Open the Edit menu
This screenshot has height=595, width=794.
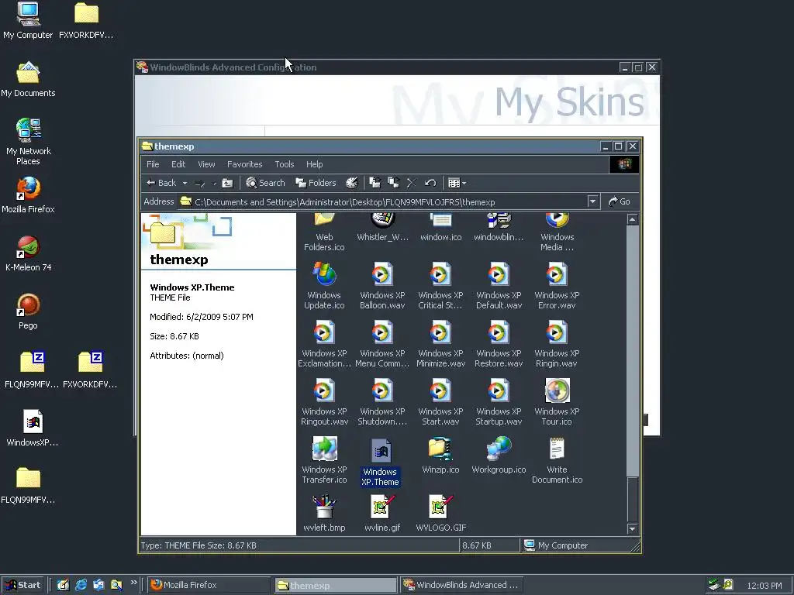(x=178, y=164)
